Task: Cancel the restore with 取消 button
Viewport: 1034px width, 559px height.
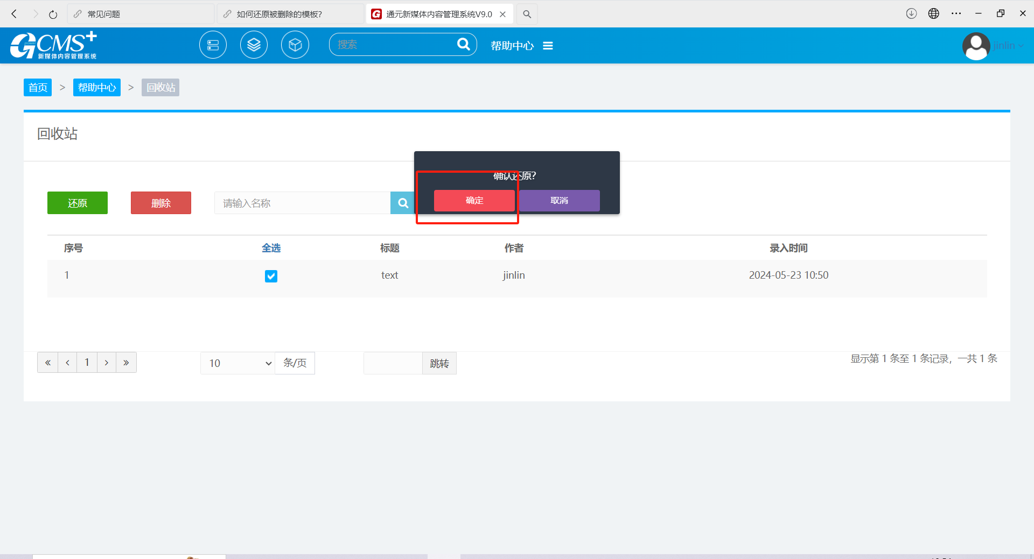Action: click(559, 201)
